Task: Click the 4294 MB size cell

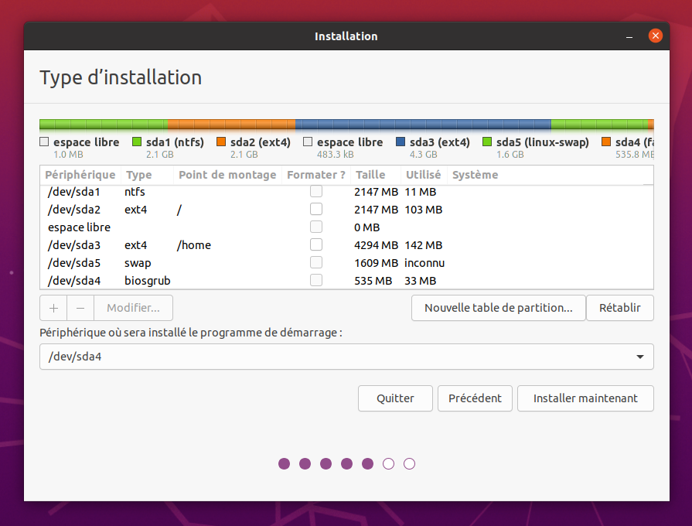Action: (x=376, y=245)
